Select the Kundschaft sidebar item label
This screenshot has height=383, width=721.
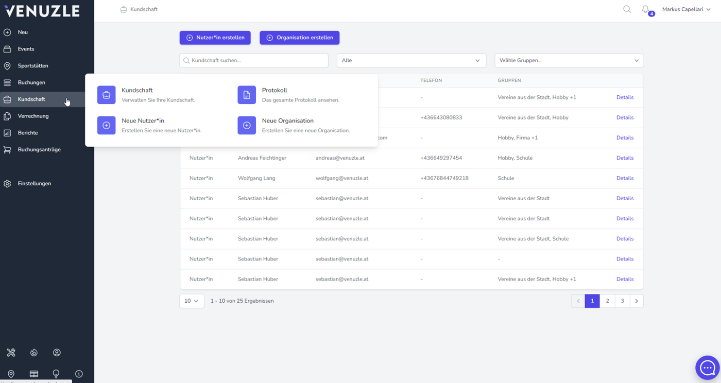[x=31, y=99]
